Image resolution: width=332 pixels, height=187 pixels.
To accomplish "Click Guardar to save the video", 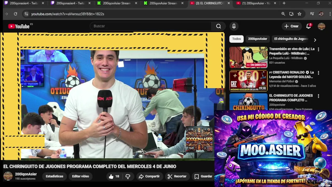I will point(204,176).
